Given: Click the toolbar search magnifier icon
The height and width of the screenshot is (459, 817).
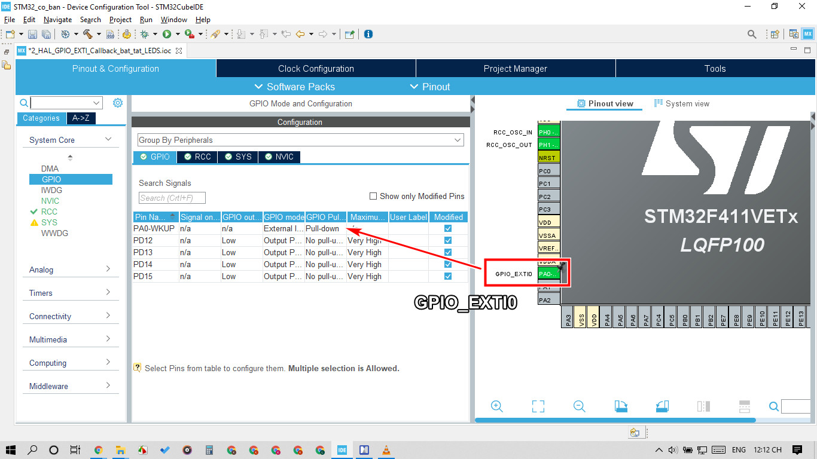Looking at the screenshot, I should pyautogui.click(x=752, y=34).
